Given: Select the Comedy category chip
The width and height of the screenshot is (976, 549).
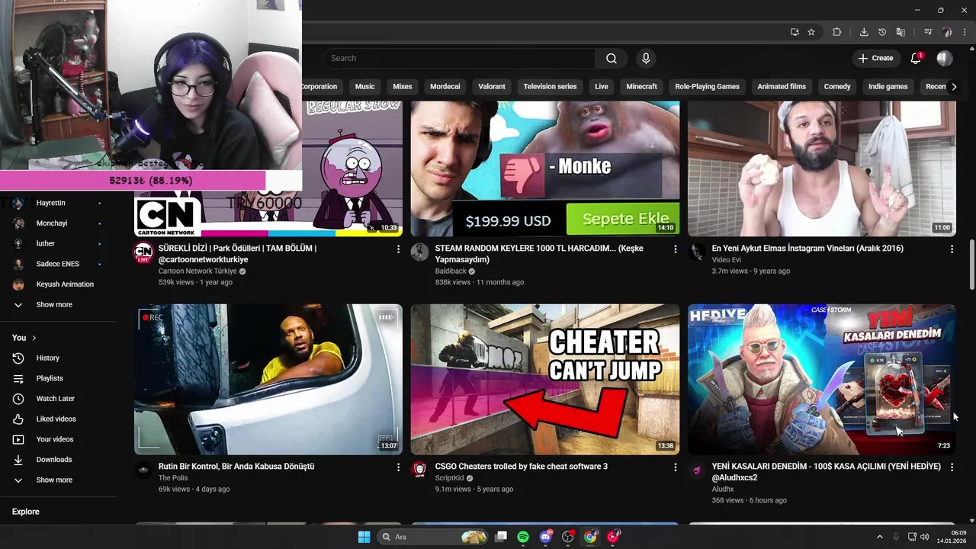Looking at the screenshot, I should tap(837, 87).
